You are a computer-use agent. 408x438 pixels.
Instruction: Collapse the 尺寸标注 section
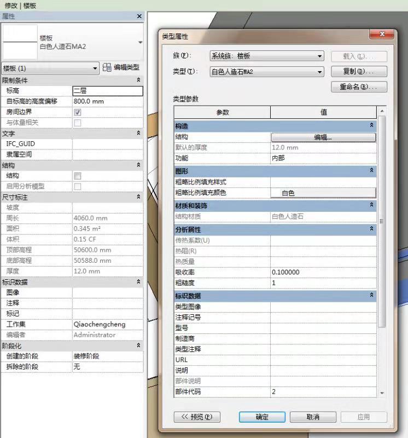(x=138, y=197)
